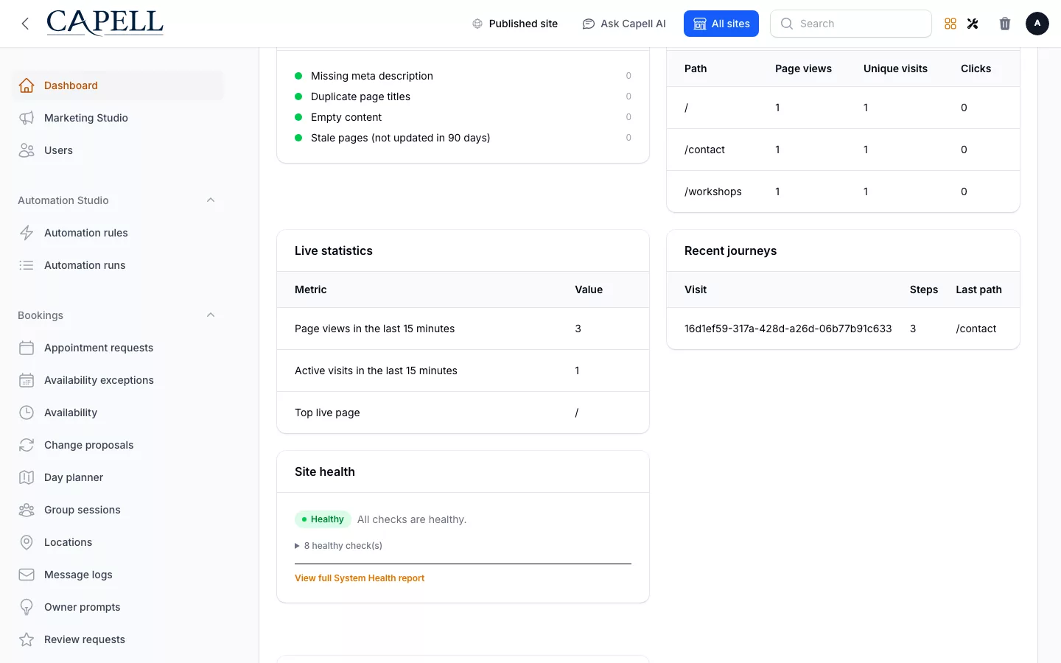Click the Automation runs list icon
The image size is (1061, 663).
coord(27,265)
